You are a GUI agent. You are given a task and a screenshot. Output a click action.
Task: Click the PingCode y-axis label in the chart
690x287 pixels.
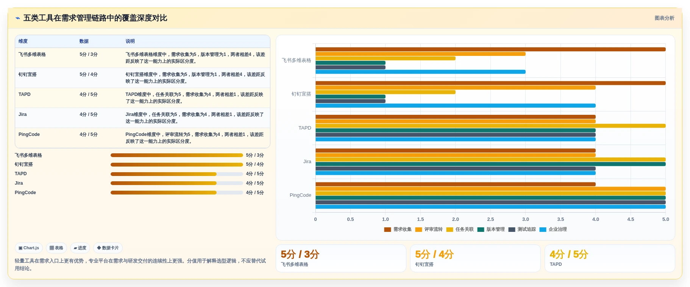click(300, 195)
